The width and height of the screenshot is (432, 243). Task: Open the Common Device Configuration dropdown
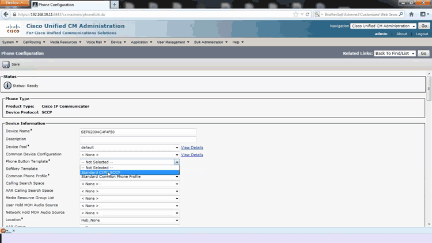coord(130,154)
